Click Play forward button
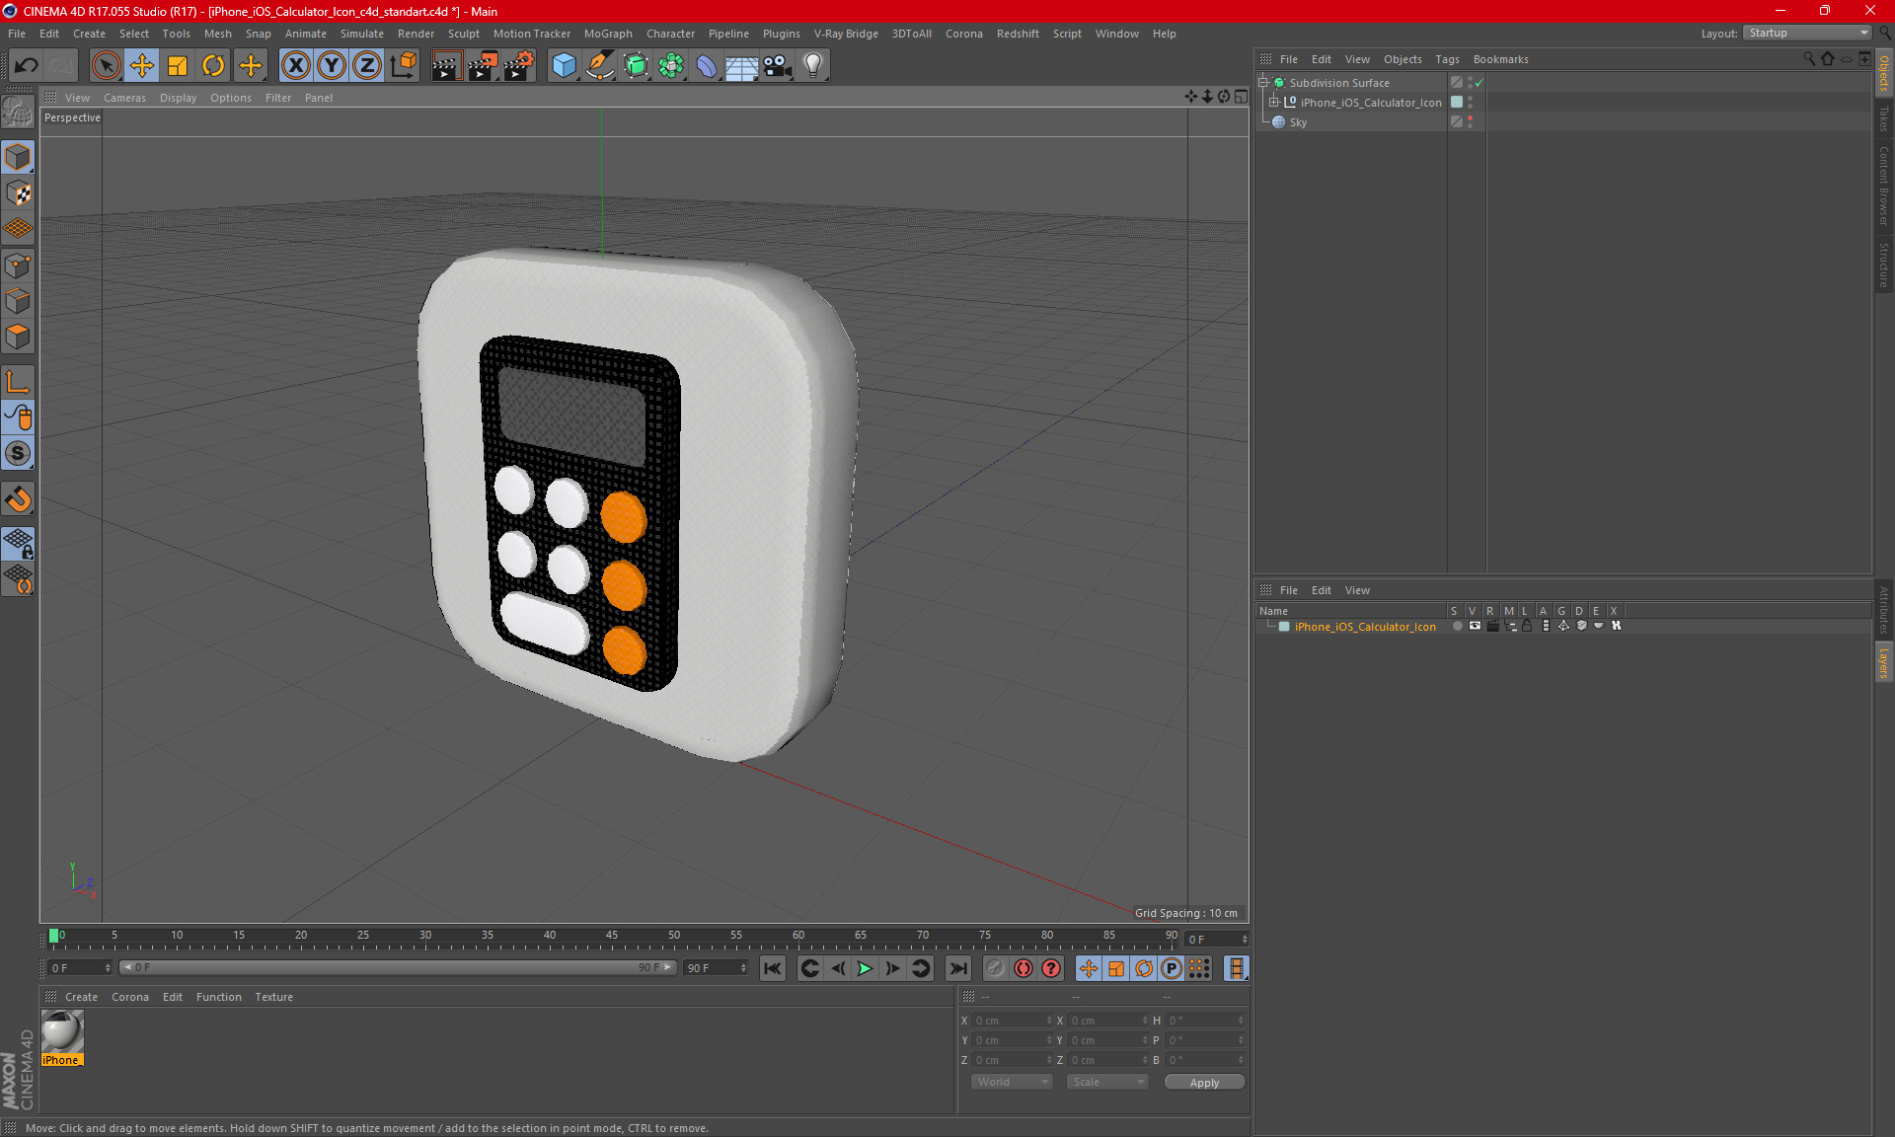 [865, 968]
